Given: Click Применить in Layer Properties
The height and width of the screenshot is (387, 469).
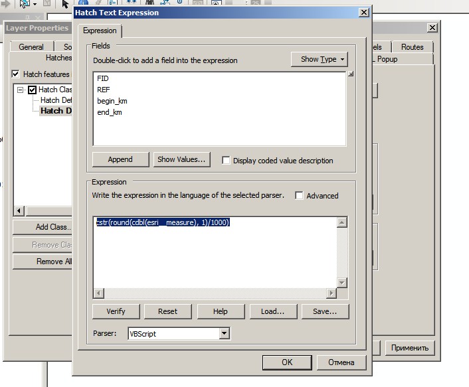Looking at the screenshot, I should pos(410,348).
